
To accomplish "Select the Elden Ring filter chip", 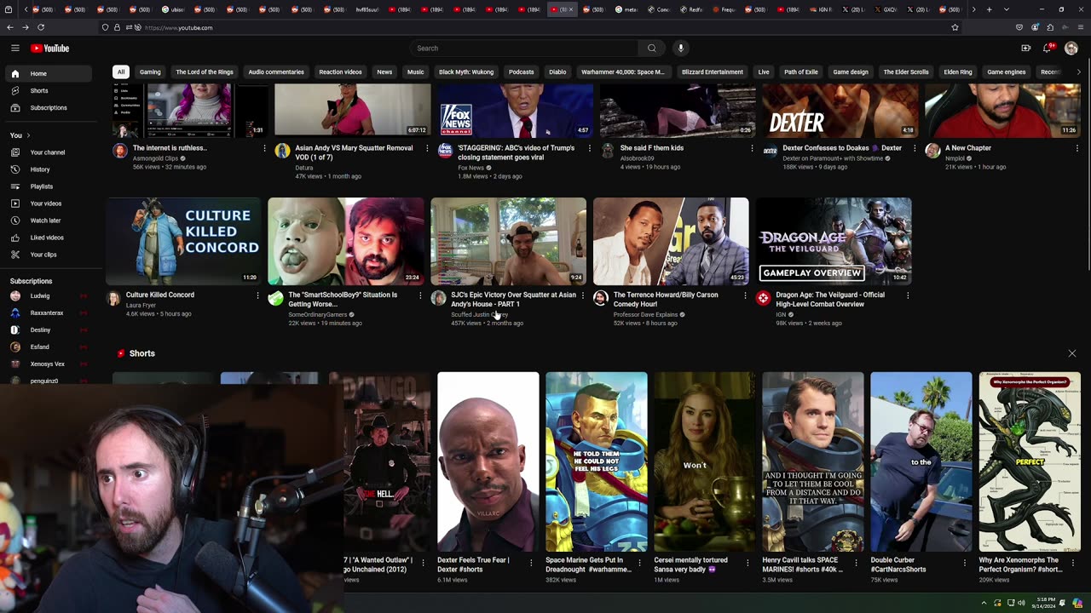I will point(958,72).
